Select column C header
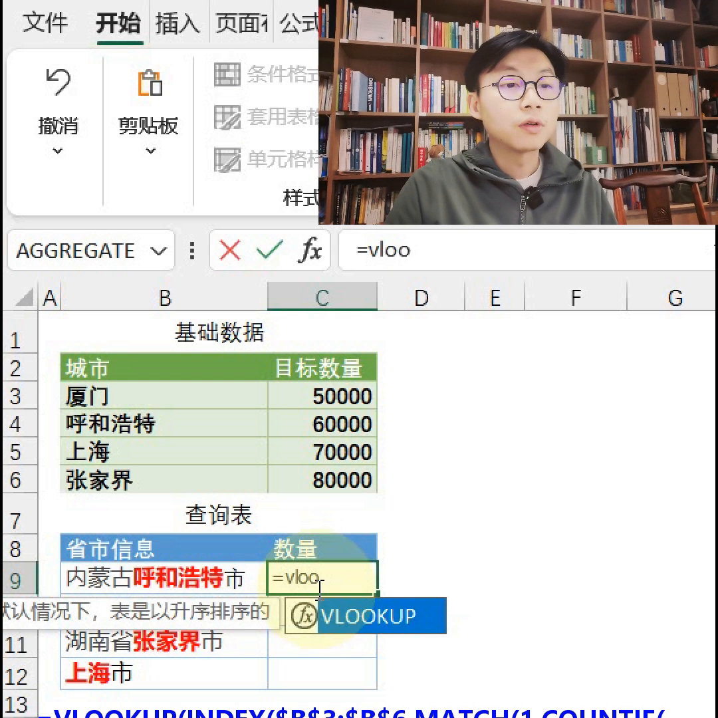This screenshot has width=718, height=718. [x=322, y=298]
